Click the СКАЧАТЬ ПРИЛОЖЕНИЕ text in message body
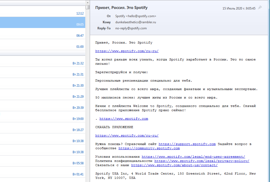Image resolution: width=270 pixels, height=182 pixels. [114, 127]
